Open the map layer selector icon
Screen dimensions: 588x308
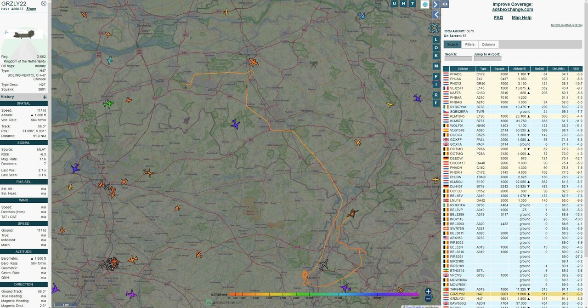tap(425, 5)
